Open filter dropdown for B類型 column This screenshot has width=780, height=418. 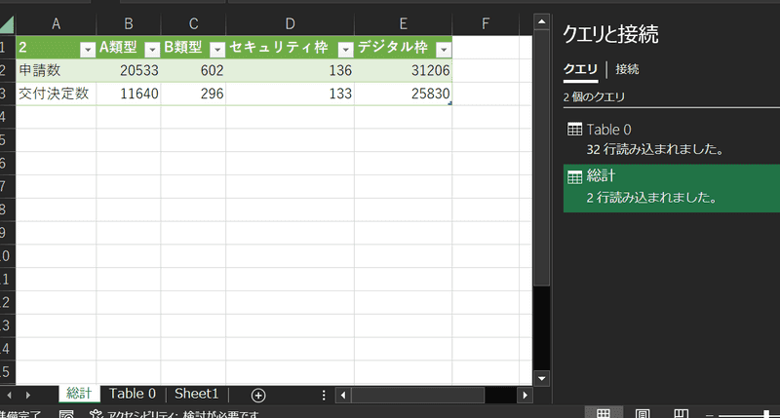pyautogui.click(x=216, y=48)
